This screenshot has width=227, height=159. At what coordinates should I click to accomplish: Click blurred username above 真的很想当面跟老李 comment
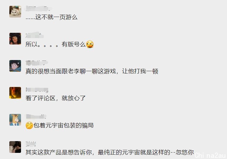click(37, 62)
